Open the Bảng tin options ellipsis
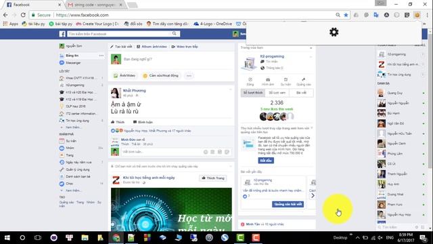This screenshot has width=433, height=244. click(101, 56)
